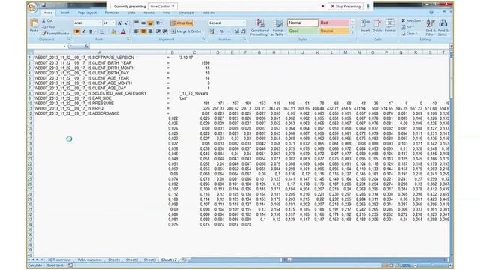Image resolution: width=480 pixels, height=270 pixels.
Task: Open the 3DT overview sheet tab
Action: [59, 259]
